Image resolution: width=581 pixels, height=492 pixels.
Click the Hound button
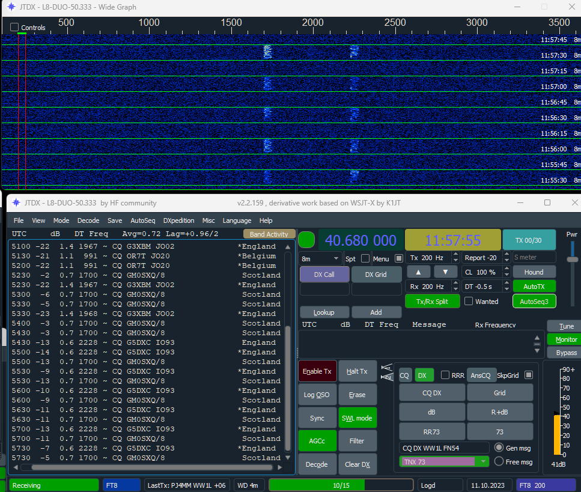pyautogui.click(x=534, y=272)
